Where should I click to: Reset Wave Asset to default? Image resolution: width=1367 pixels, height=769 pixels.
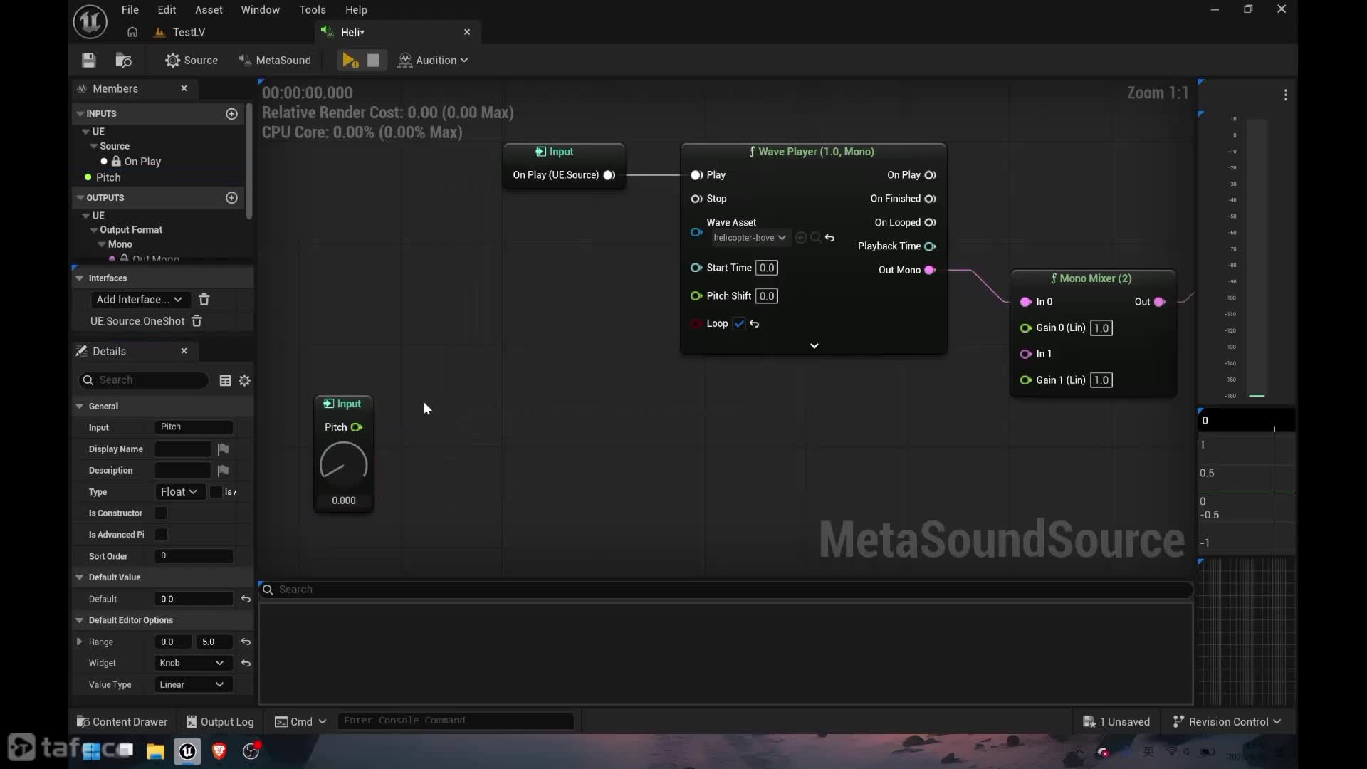pos(830,238)
